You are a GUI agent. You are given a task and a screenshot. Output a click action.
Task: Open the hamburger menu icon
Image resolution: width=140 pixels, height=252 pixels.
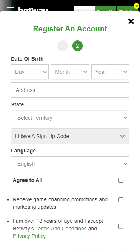click(x=10, y=9)
